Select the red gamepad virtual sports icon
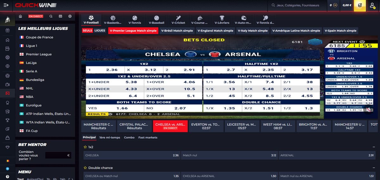This screenshot has height=180, width=380. 7,93
